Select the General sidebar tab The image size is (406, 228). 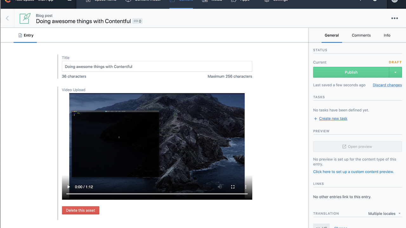point(331,35)
